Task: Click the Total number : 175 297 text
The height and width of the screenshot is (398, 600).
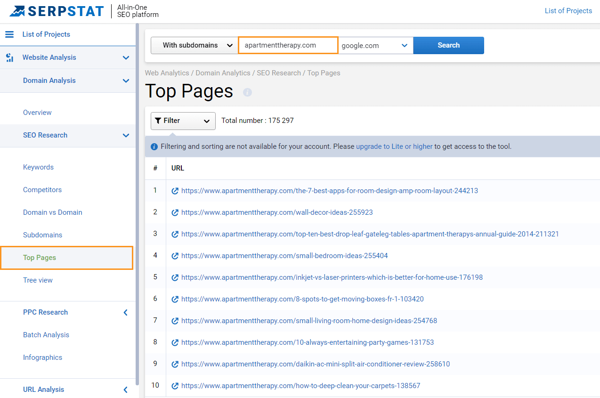Action: click(x=258, y=121)
